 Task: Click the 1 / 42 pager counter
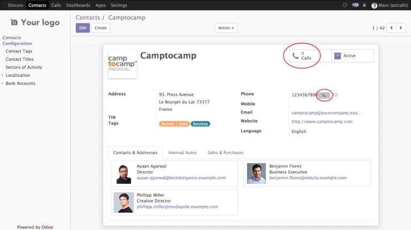tap(378, 28)
